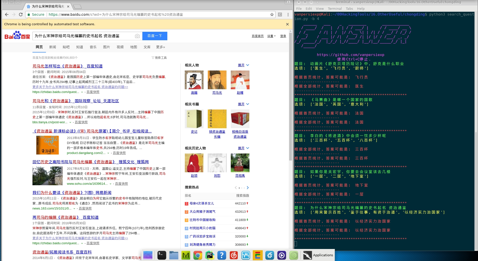Screen dimensions: 478x261
Task: Open dropdown arrow next to news.163.com URL
Action: (74, 209)
